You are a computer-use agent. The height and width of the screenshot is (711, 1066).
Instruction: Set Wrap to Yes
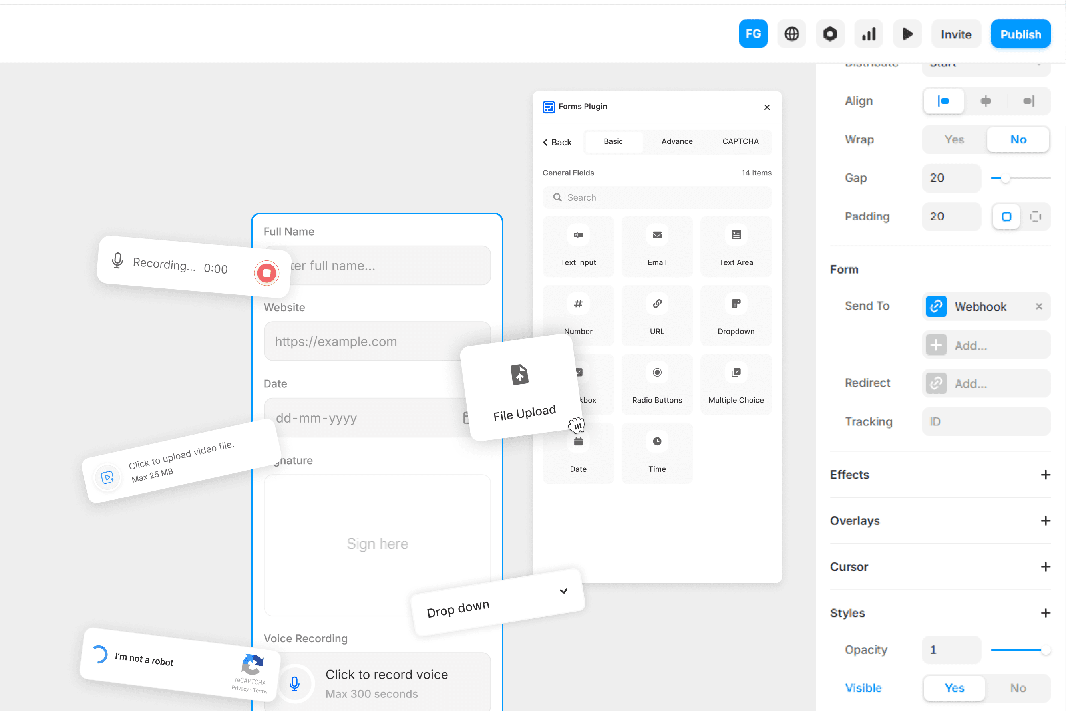(953, 139)
